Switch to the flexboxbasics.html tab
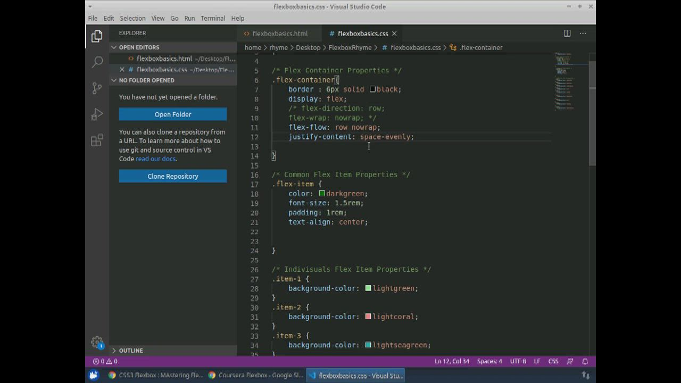The height and width of the screenshot is (383, 681). [279, 34]
